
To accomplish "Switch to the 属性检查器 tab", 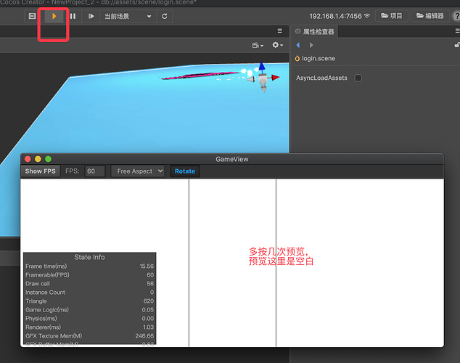I will [314, 32].
